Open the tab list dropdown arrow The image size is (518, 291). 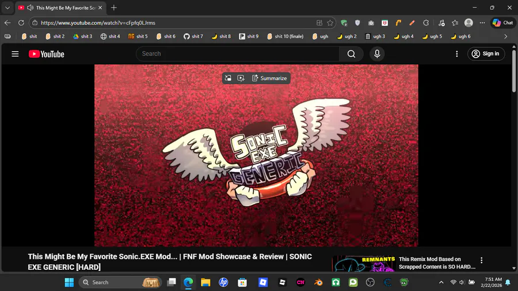7,7
